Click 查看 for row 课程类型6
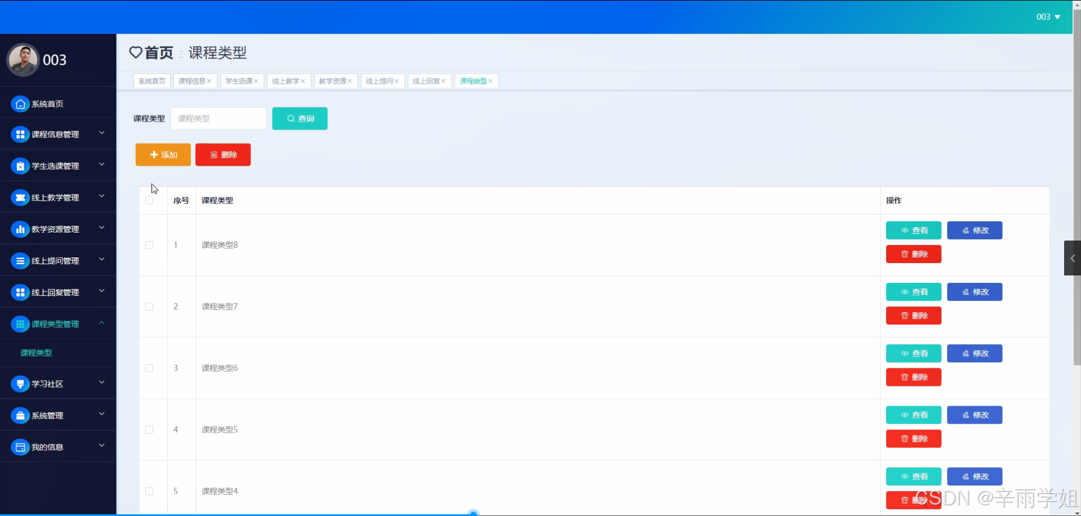This screenshot has width=1081, height=516. click(914, 353)
